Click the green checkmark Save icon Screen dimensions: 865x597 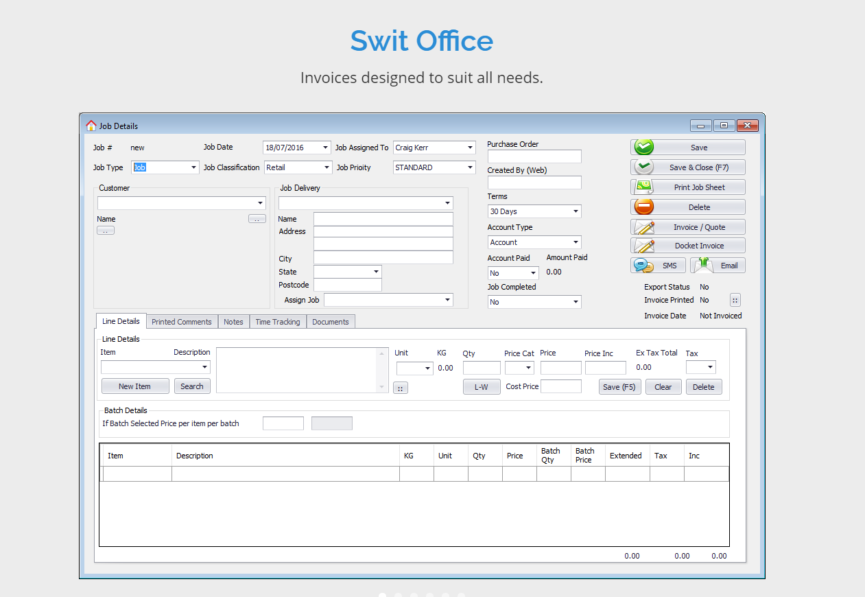[644, 148]
